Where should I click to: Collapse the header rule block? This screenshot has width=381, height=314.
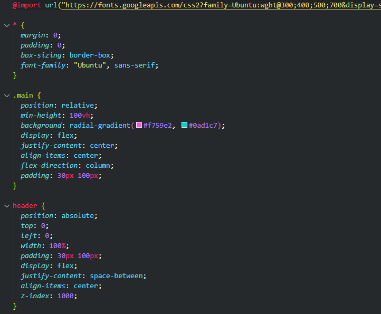[x=7, y=206]
